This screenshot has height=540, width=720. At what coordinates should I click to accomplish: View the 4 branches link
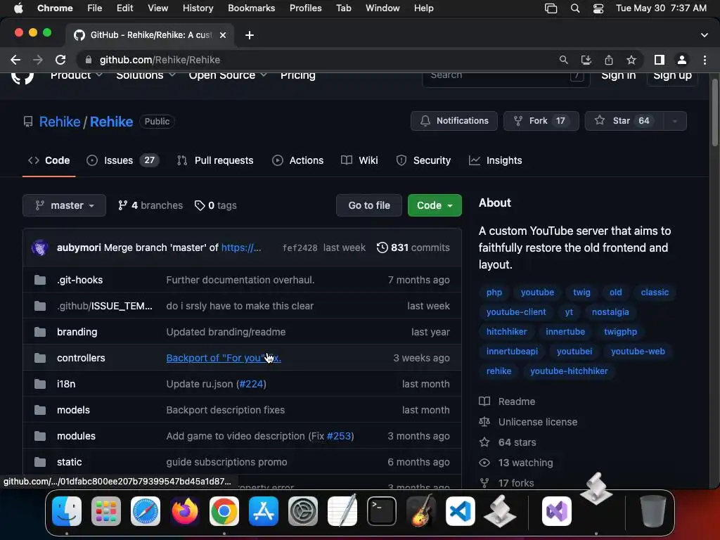click(150, 205)
